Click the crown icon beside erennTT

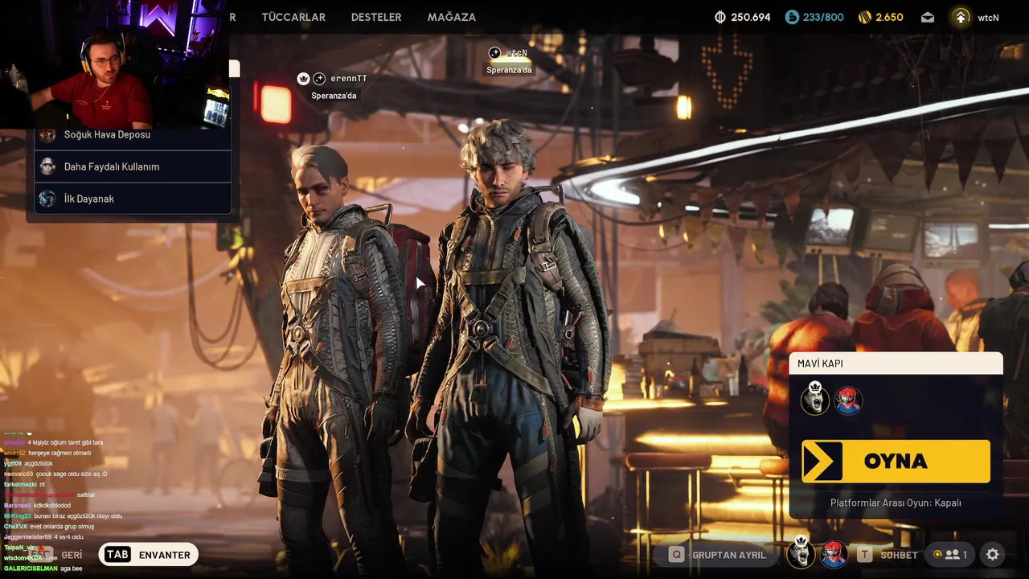[303, 78]
